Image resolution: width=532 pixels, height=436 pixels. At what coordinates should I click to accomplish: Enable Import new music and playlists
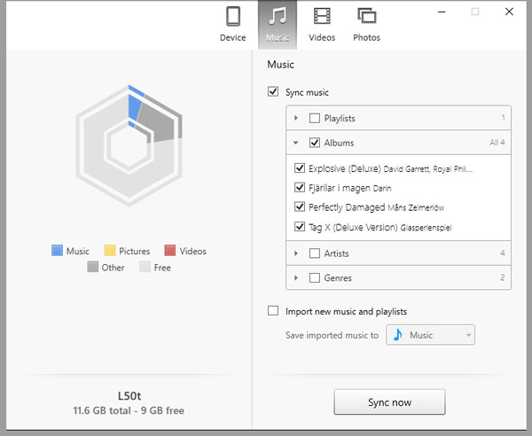(273, 312)
